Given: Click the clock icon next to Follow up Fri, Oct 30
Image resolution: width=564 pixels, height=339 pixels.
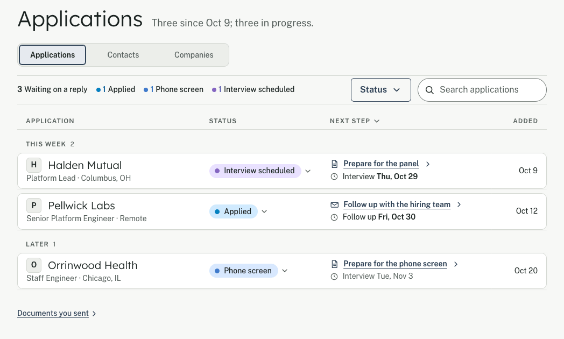Looking at the screenshot, I should click(334, 217).
